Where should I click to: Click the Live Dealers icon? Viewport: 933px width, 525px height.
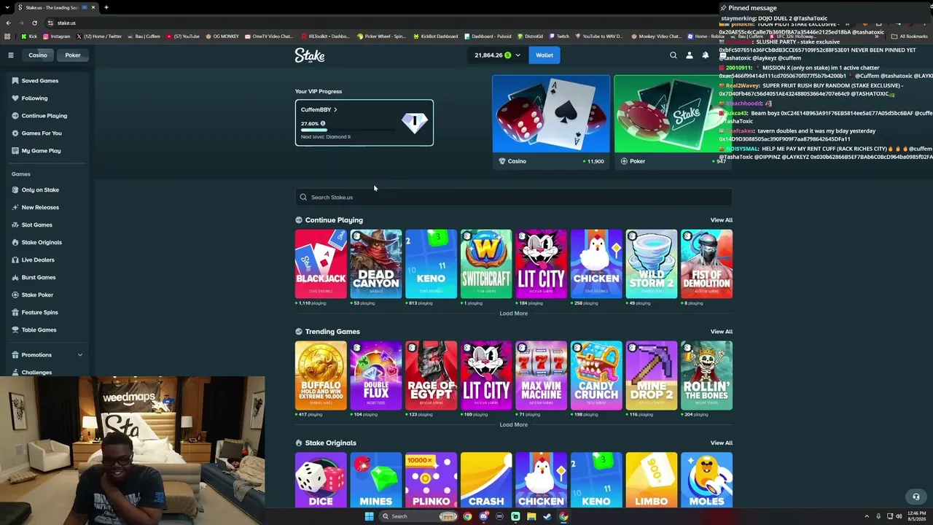(15, 260)
